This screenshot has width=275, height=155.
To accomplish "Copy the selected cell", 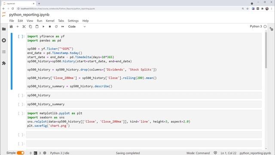I will (31, 27).
